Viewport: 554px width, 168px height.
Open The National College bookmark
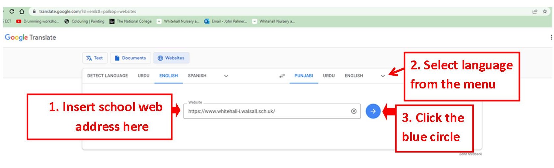point(131,21)
